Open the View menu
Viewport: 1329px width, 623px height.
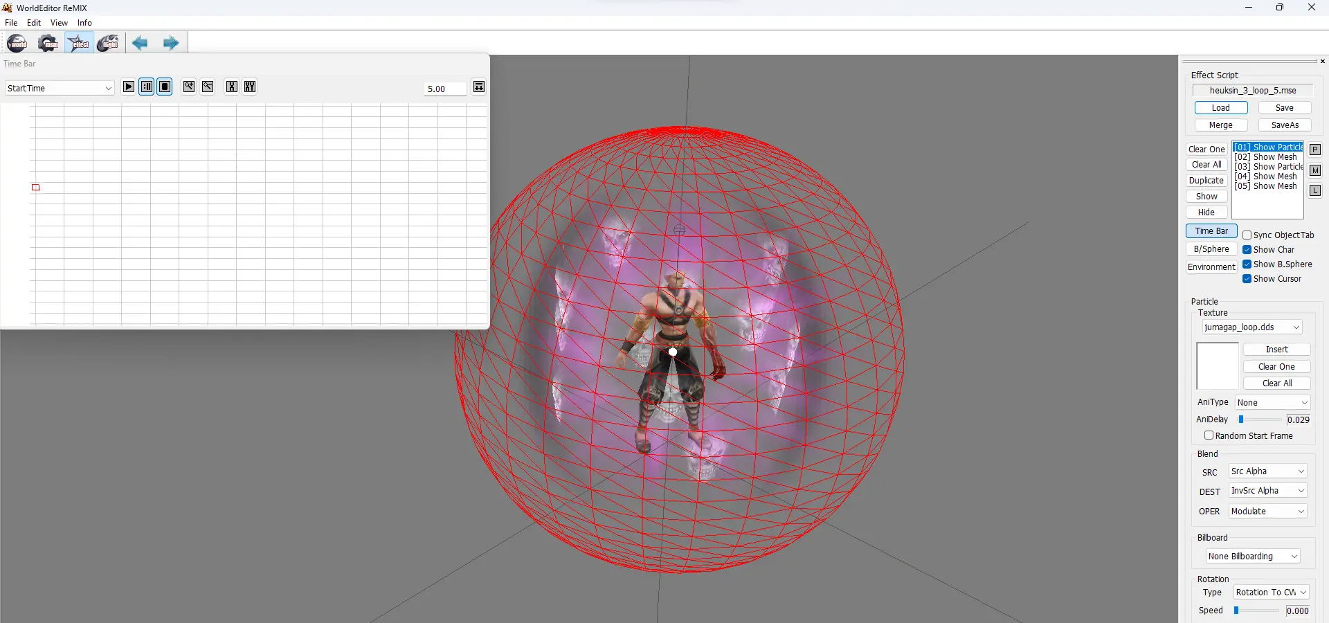[59, 23]
